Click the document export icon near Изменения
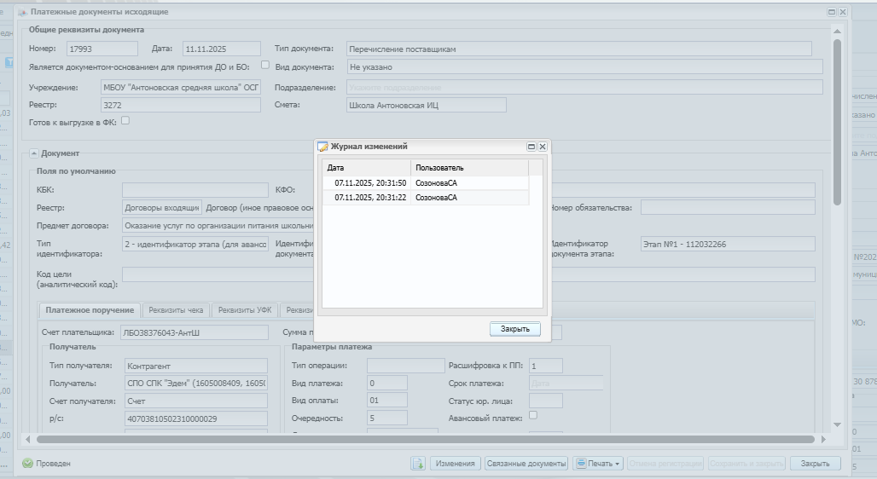This screenshot has width=877, height=479. click(418, 464)
